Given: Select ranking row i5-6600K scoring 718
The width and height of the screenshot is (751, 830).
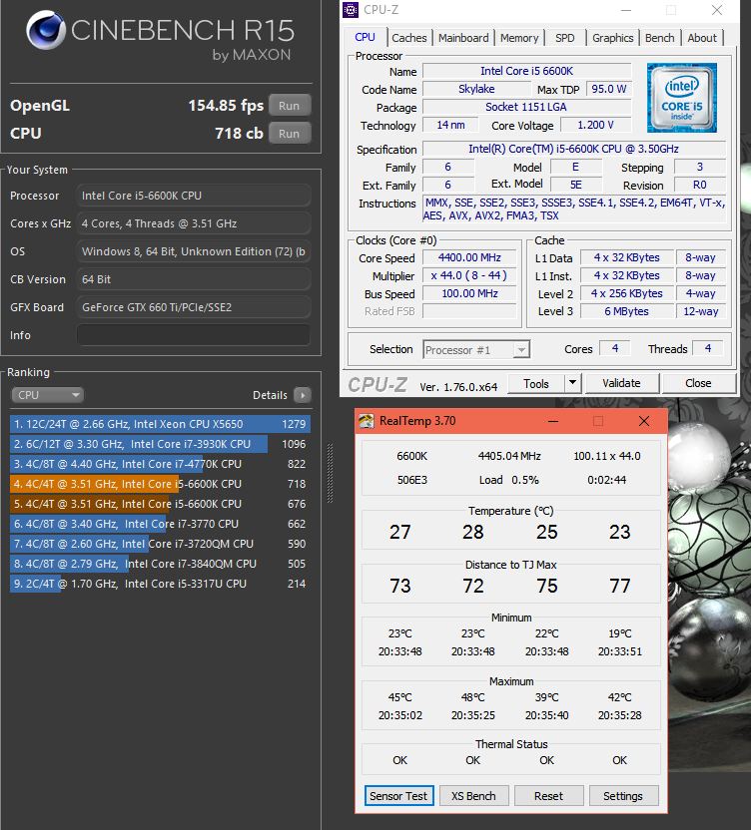Looking at the screenshot, I should tap(160, 484).
